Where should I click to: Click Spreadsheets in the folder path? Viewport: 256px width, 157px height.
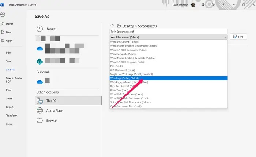click(147, 26)
